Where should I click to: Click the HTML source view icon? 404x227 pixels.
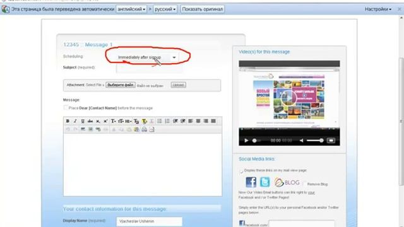[151, 129]
